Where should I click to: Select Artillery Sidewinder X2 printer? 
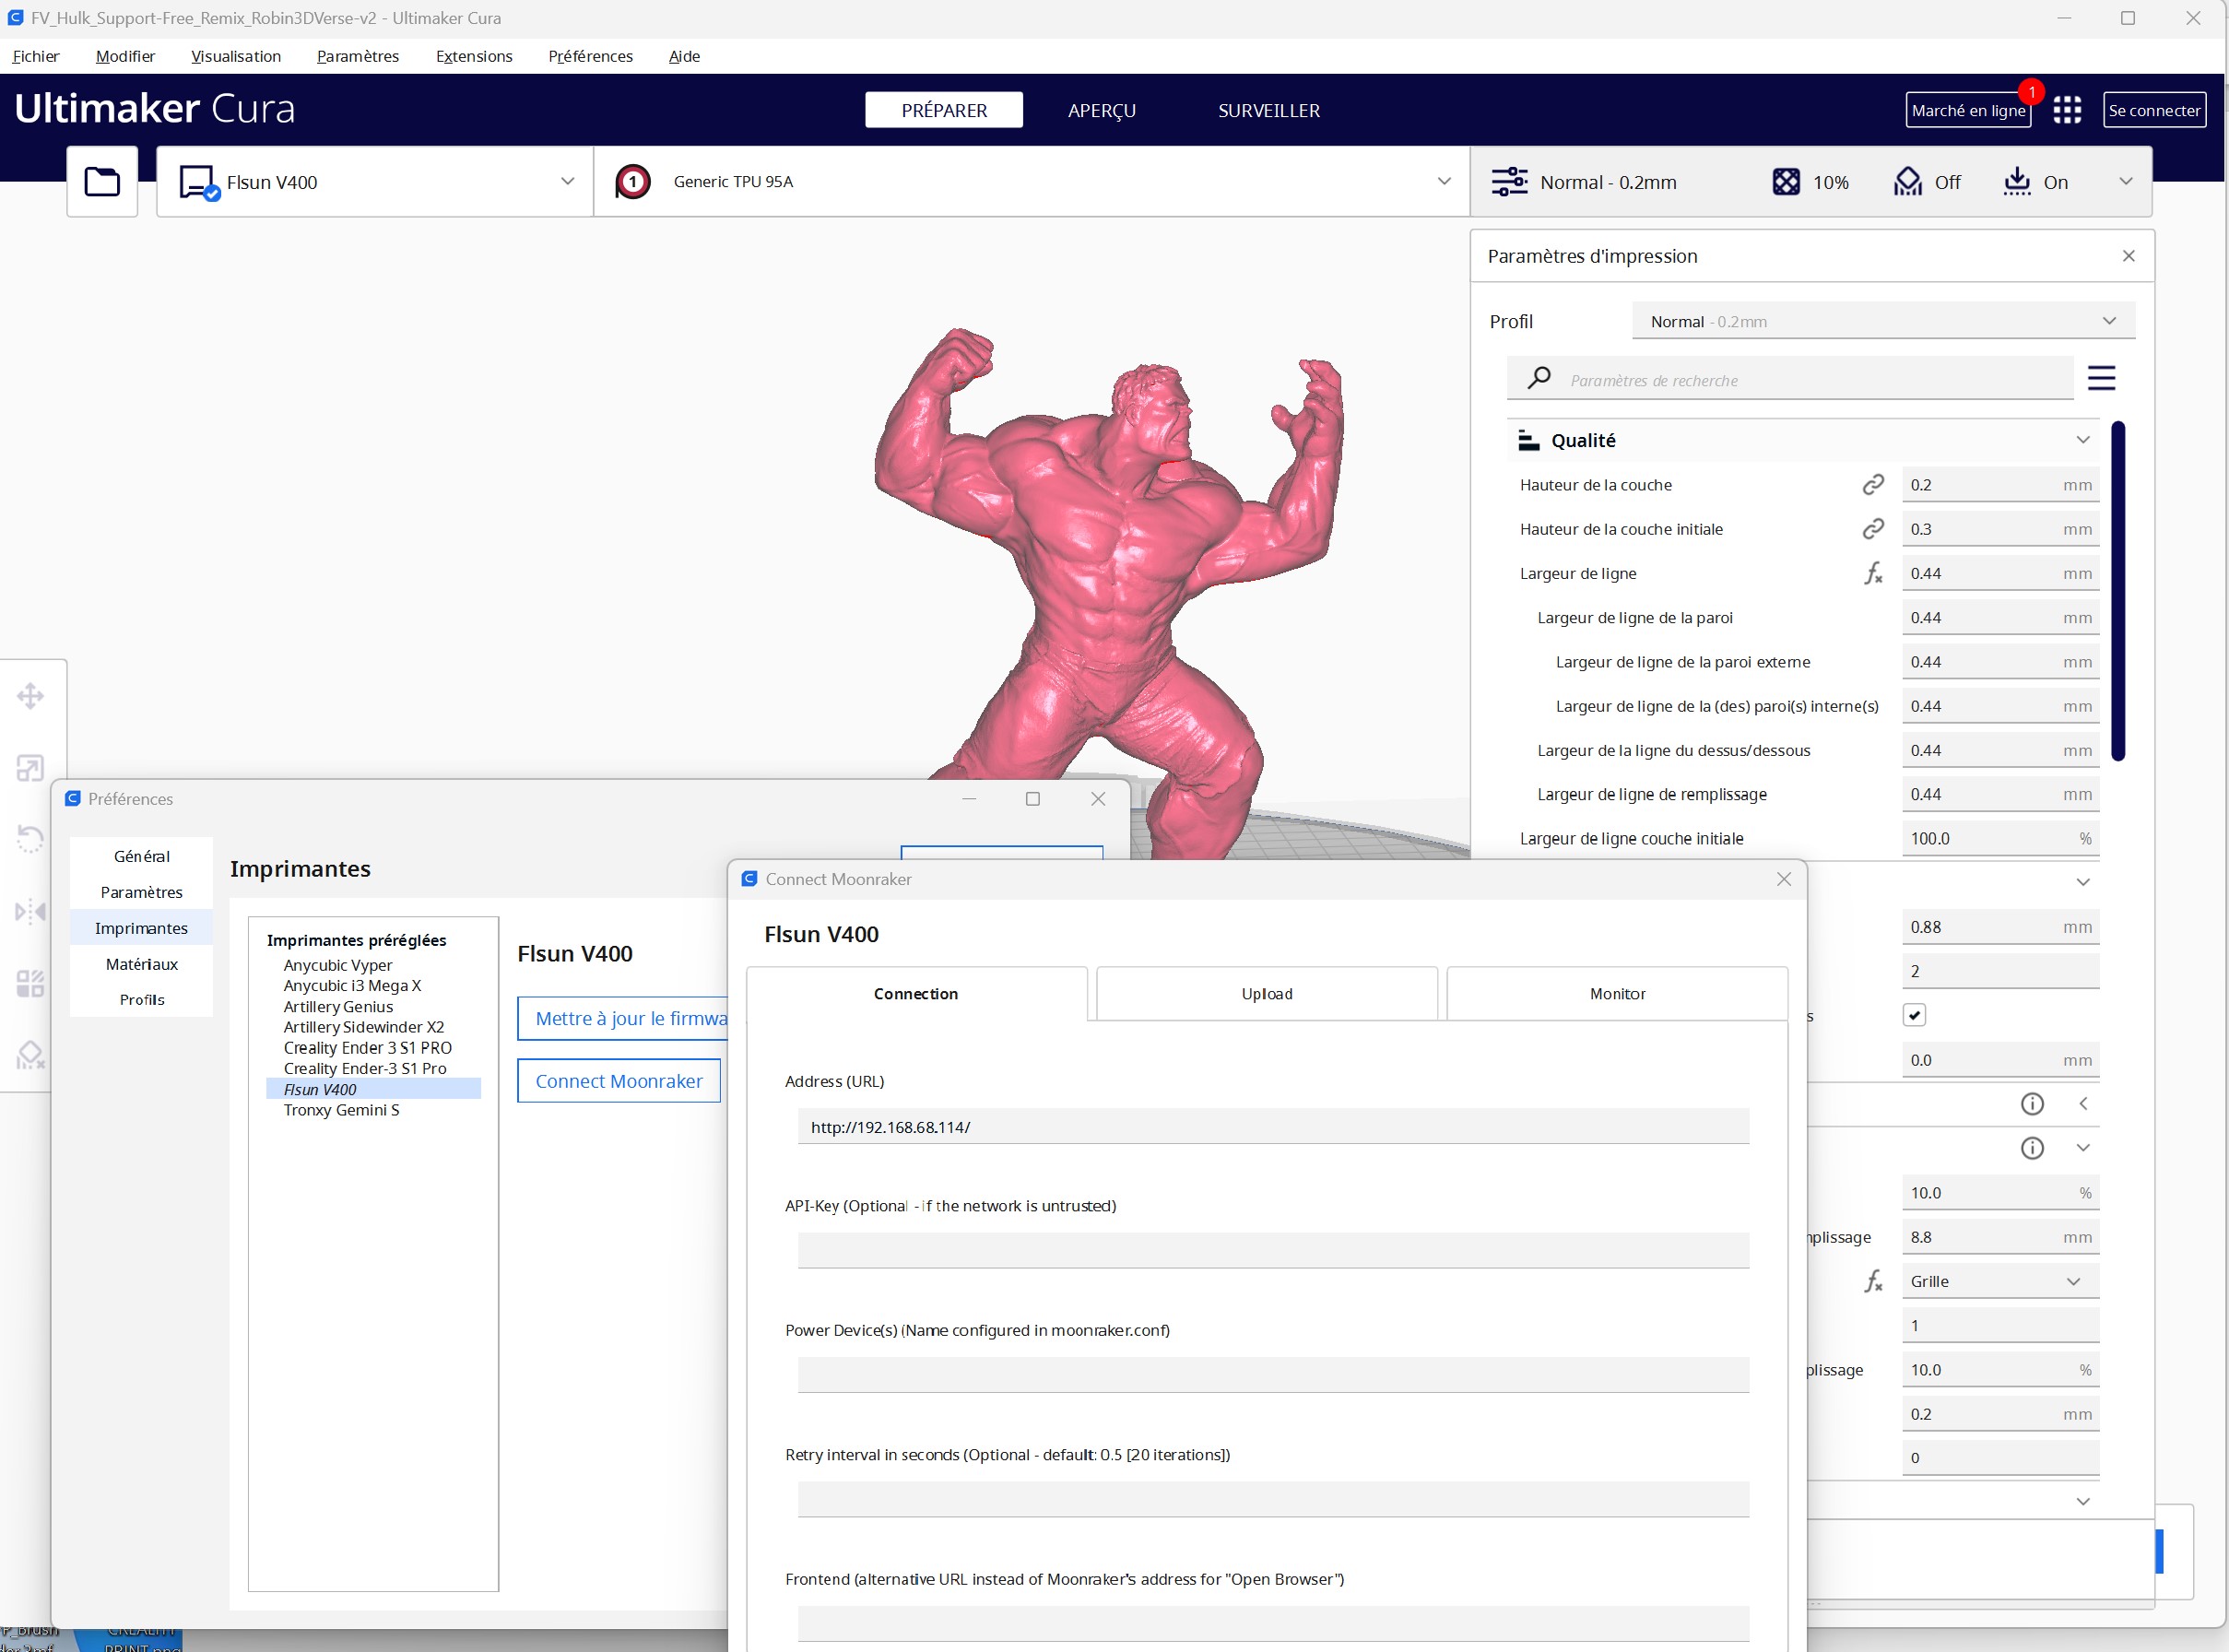point(363,1027)
